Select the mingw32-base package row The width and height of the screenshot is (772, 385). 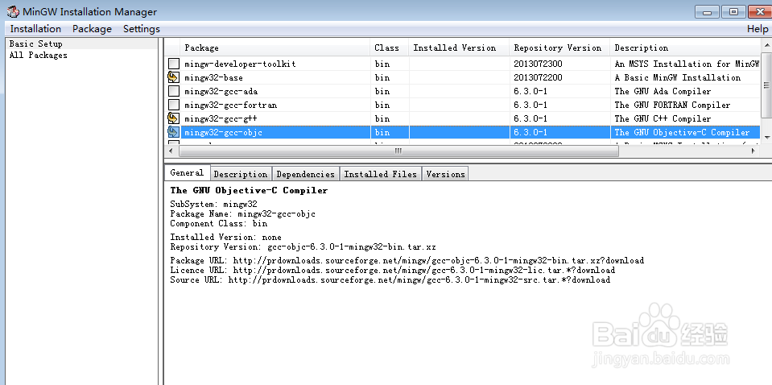463,77
